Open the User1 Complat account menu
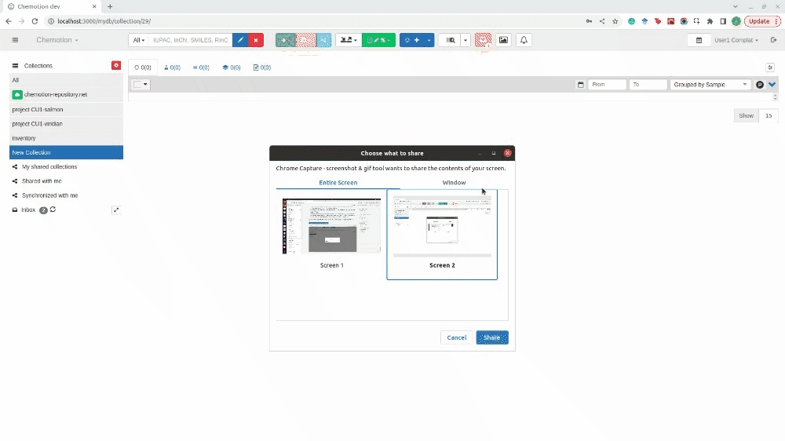This screenshot has height=441, width=785. point(736,40)
